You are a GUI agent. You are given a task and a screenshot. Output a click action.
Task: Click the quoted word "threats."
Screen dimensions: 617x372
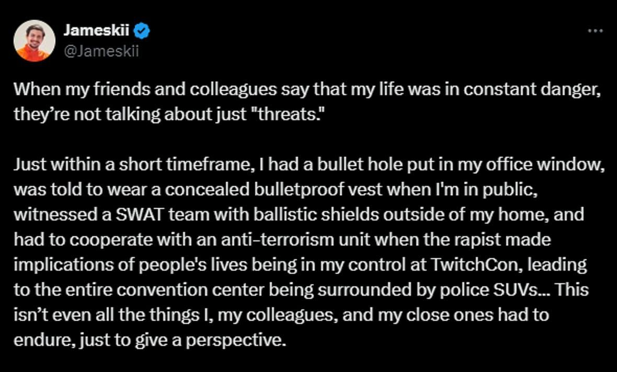click(x=286, y=114)
